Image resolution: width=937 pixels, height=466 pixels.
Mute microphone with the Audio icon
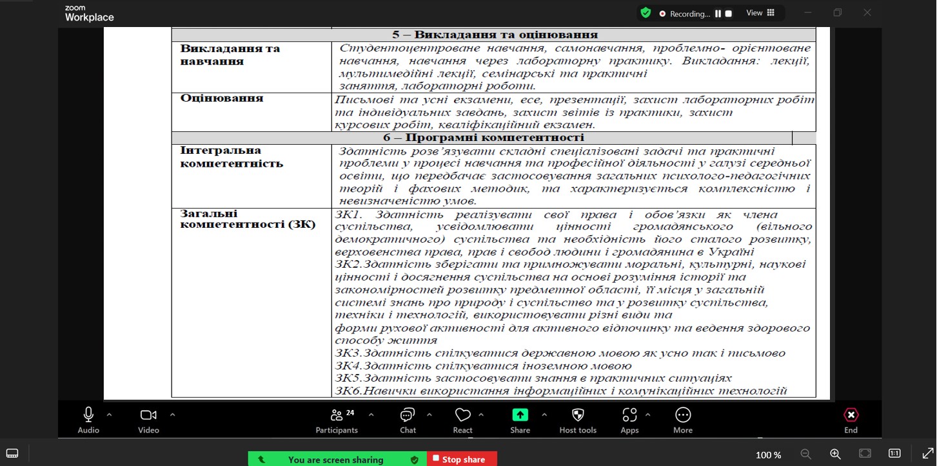coord(88,415)
